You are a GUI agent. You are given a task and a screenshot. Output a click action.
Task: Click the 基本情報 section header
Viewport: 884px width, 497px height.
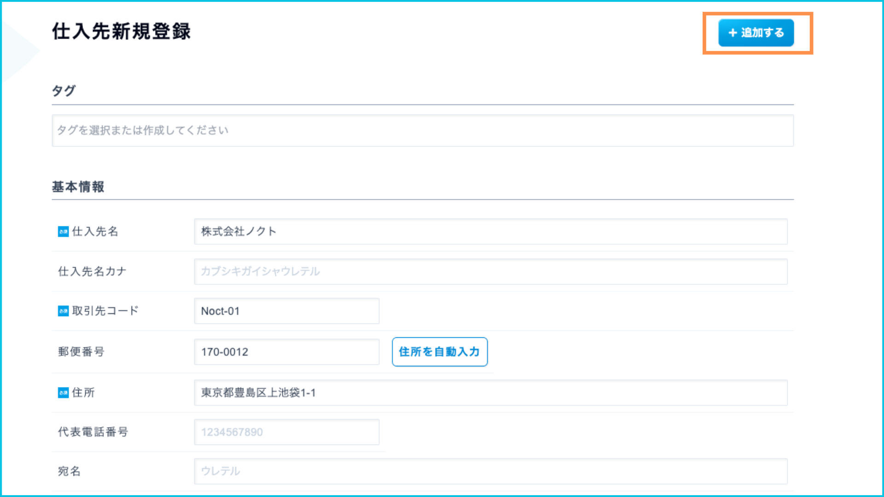coord(78,187)
